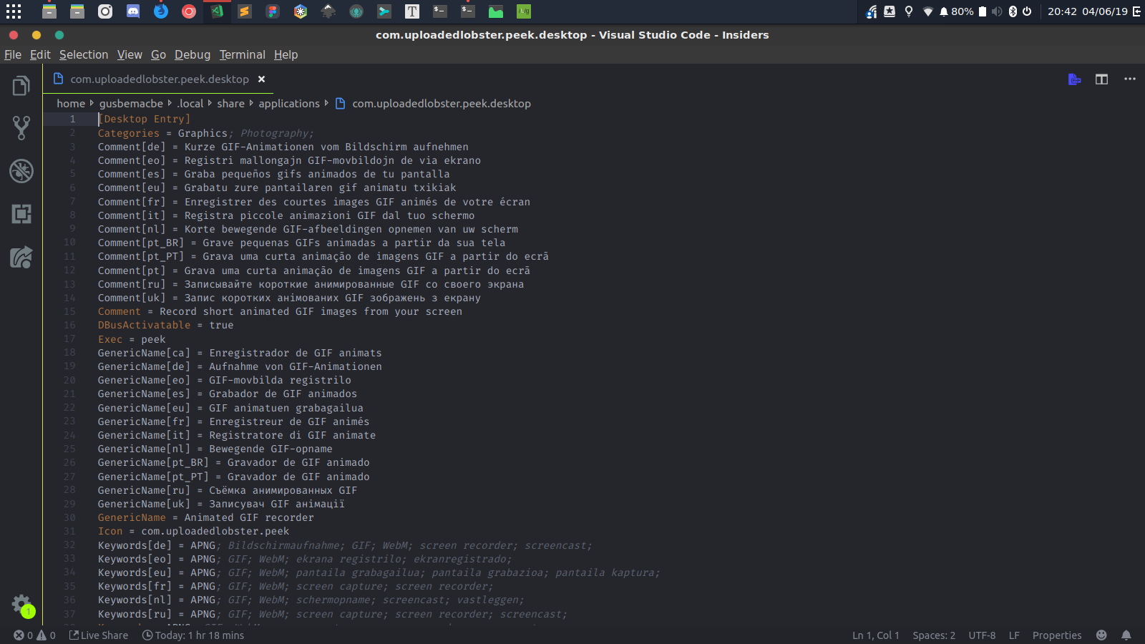Expand the .local breadcrumb

point(190,104)
